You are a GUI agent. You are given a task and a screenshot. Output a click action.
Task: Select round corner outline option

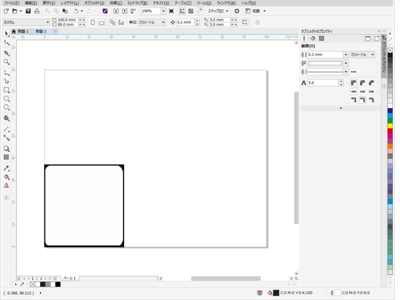[x=362, y=82]
